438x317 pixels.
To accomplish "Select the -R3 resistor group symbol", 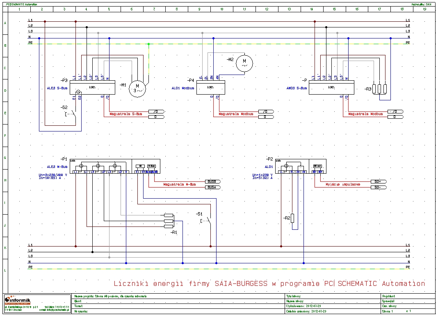I will [379, 89].
